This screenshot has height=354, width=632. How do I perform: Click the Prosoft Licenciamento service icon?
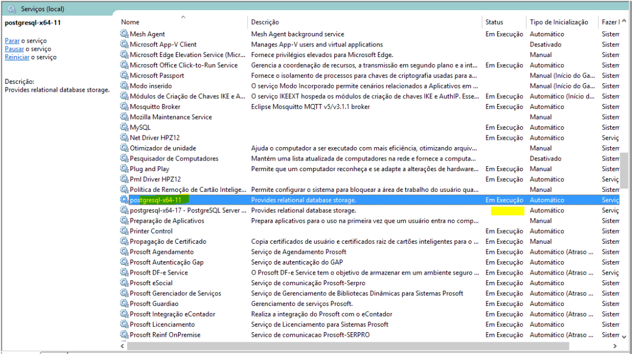(x=124, y=324)
